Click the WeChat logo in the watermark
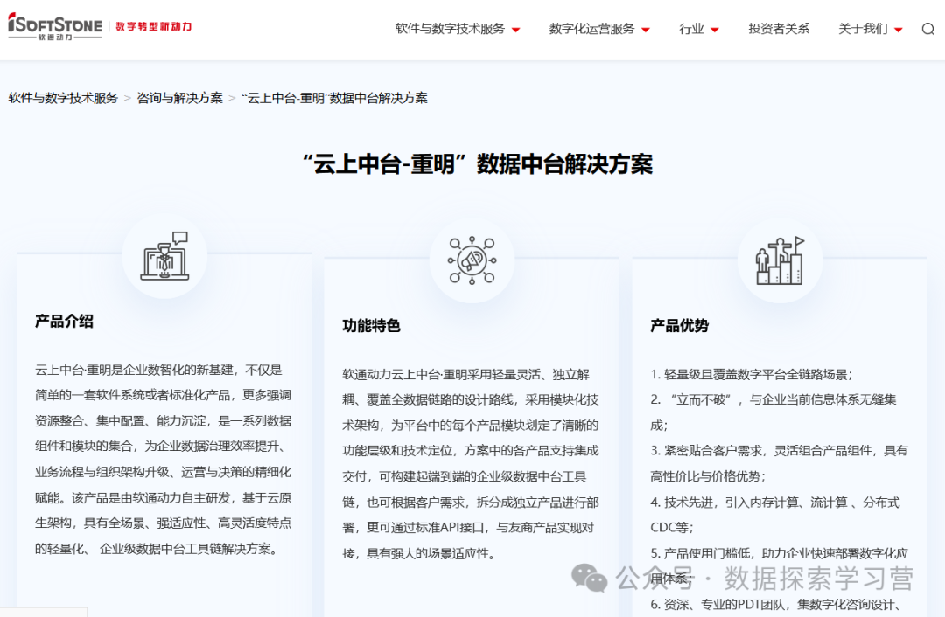Viewport: 945px width, 617px height. click(589, 577)
